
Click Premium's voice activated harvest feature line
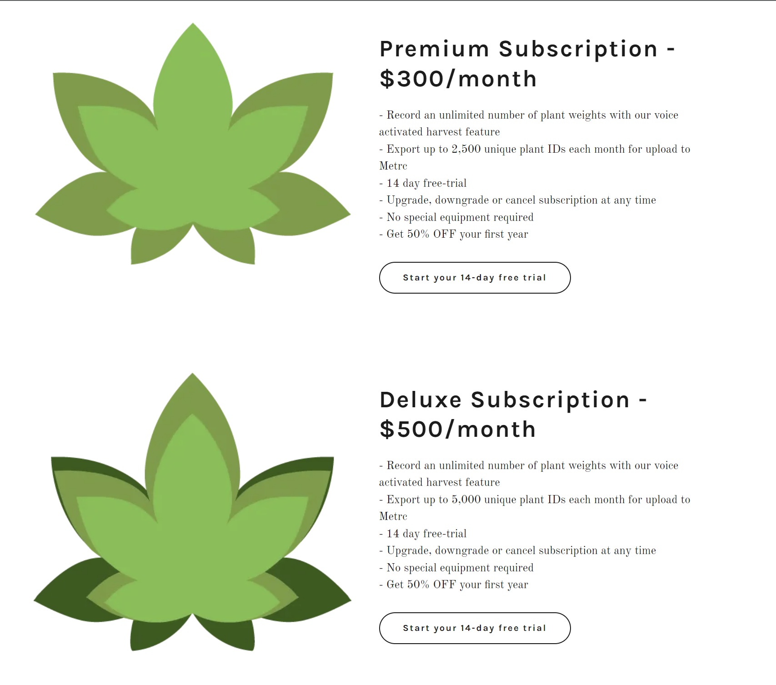tap(529, 123)
